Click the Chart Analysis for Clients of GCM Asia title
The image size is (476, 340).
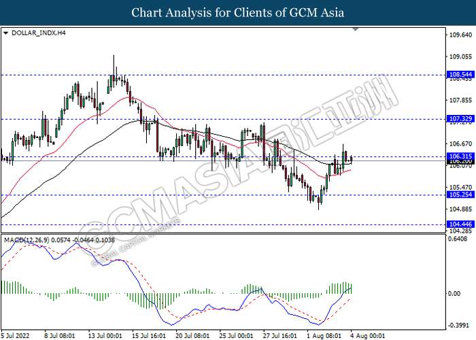[238, 13]
